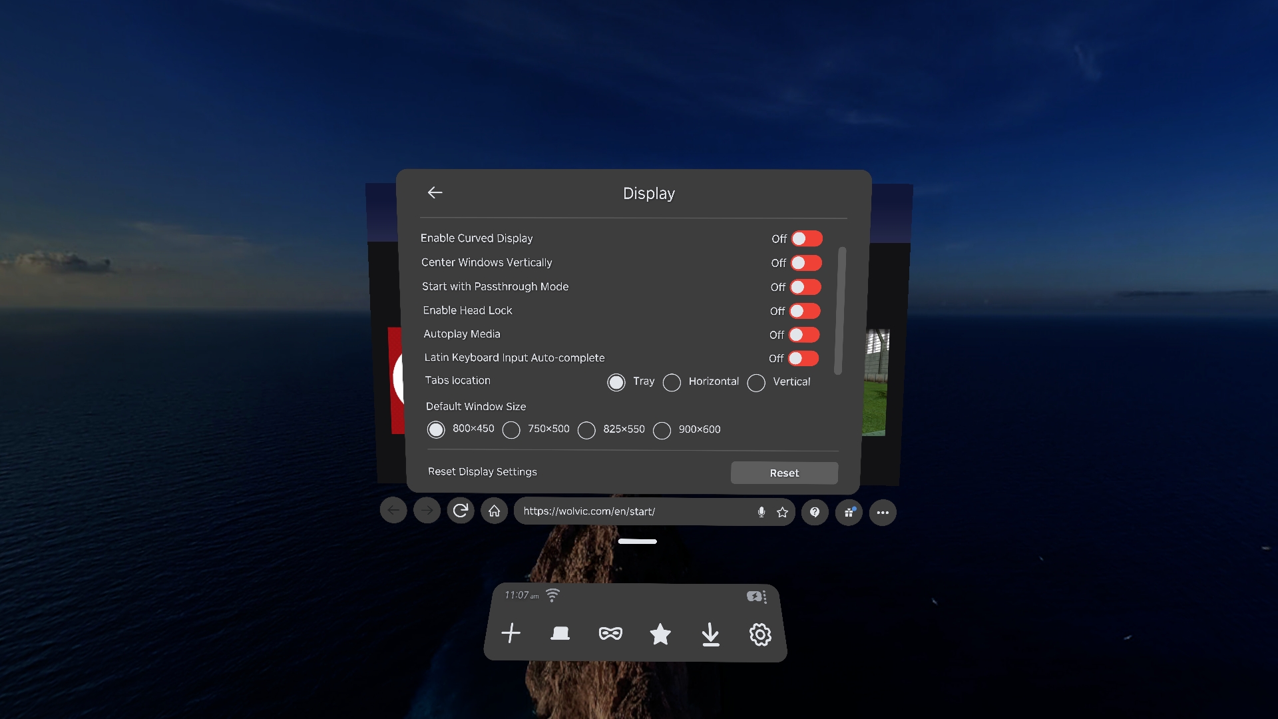The image size is (1278, 719).
Task: Select Horizontal tabs location
Action: [672, 383]
